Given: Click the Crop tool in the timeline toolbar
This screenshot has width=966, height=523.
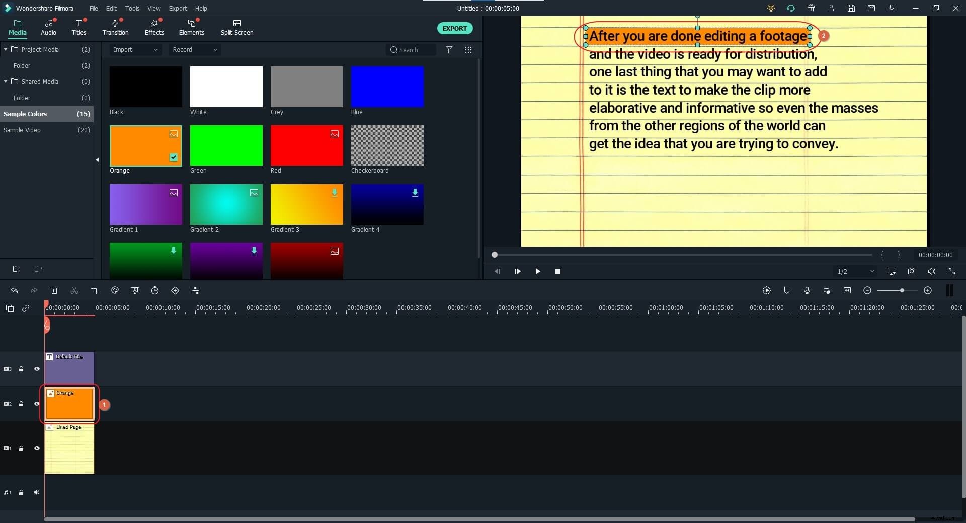Looking at the screenshot, I should (x=95, y=291).
